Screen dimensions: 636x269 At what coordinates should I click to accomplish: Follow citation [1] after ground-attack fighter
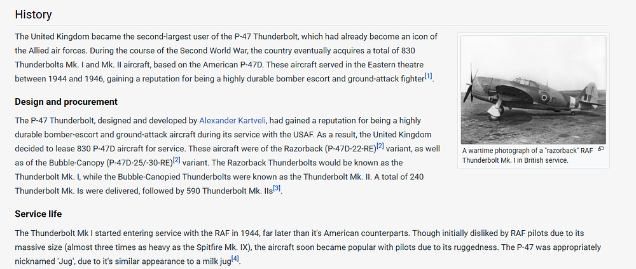coord(428,76)
